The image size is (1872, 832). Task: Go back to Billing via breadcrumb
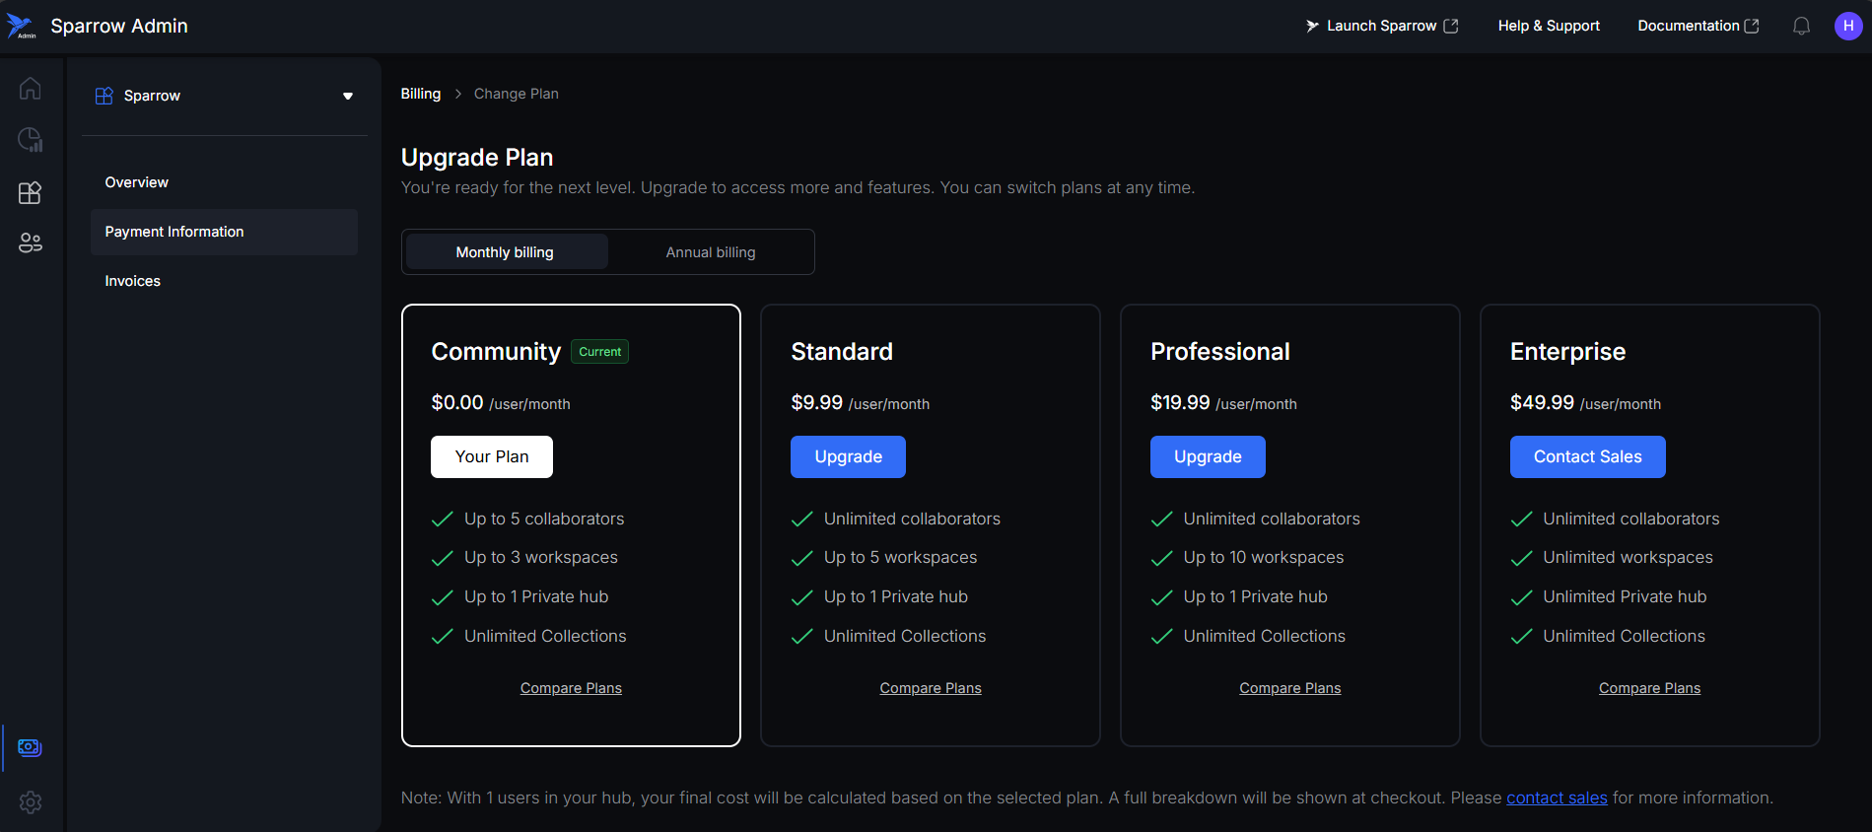coord(421,94)
